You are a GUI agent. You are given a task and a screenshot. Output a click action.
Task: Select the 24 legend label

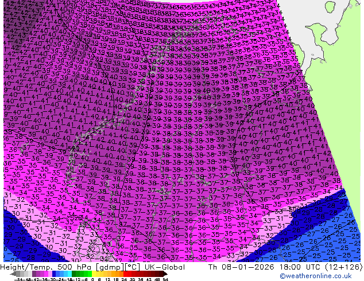tap(124, 279)
